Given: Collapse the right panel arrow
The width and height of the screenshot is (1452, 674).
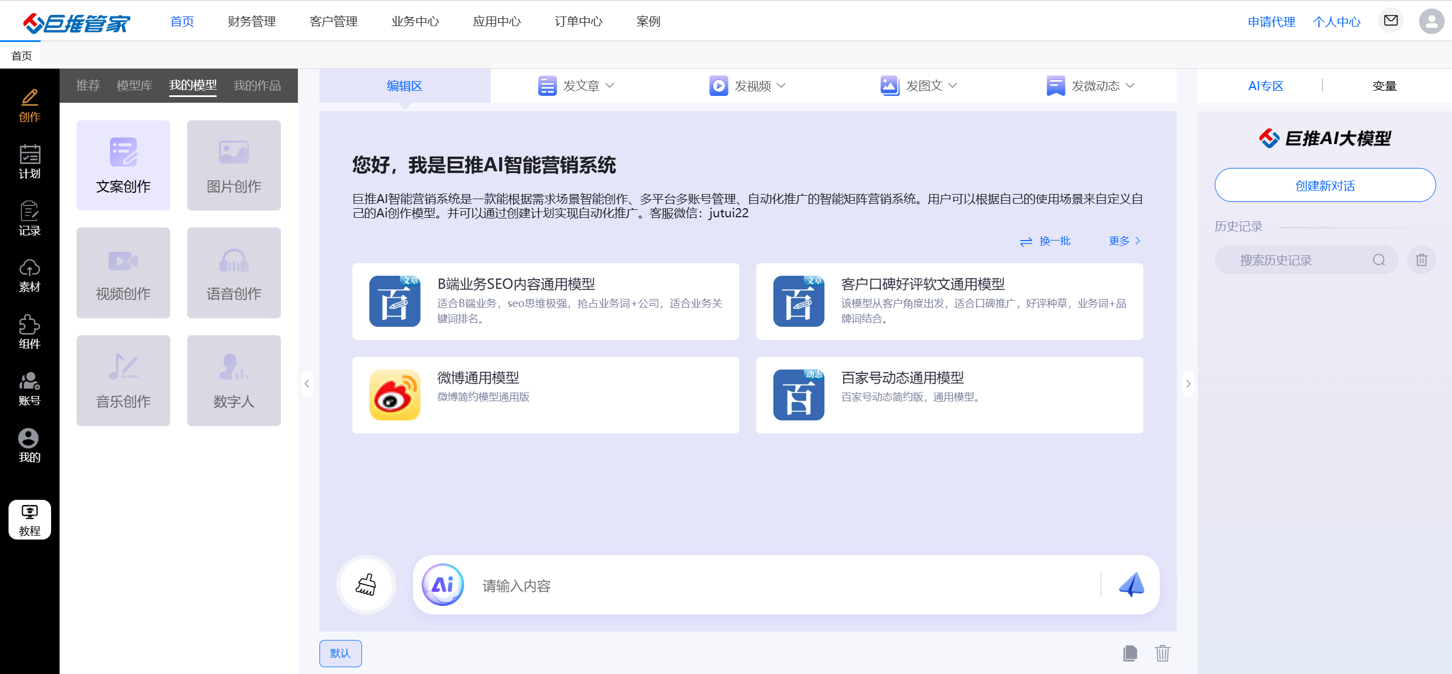Looking at the screenshot, I should pos(1188,384).
